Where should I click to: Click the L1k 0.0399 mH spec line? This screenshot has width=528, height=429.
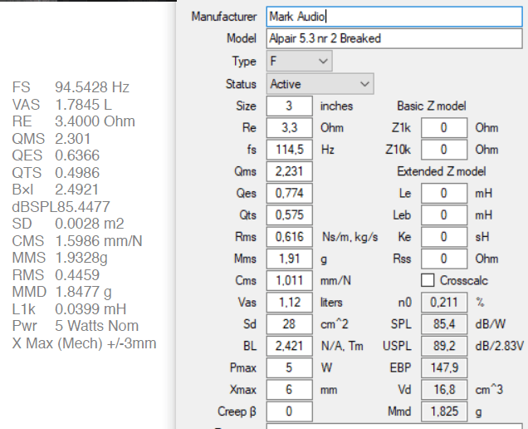69,309
